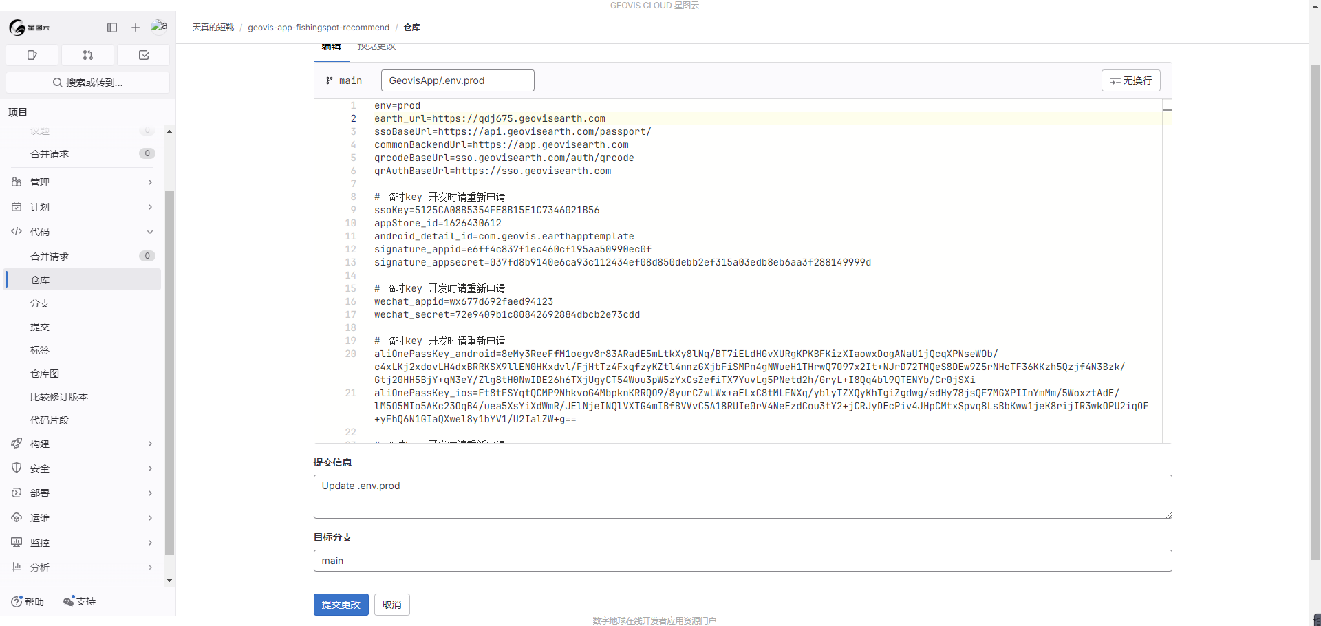Collapse the 代码 section chevron
Viewport: 1321px width, 626px height.
tap(150, 232)
